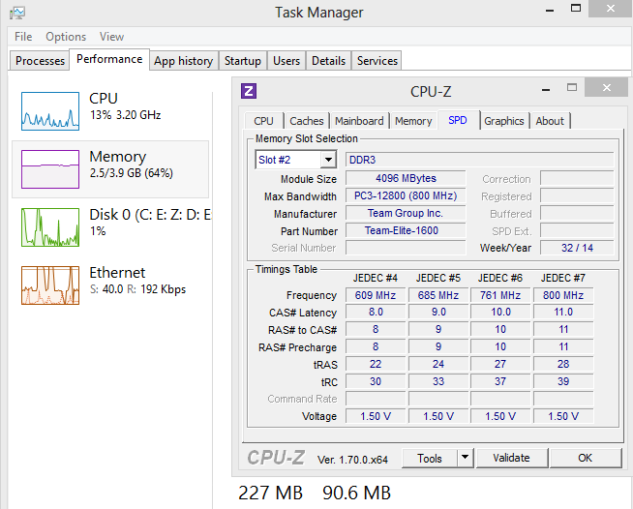The width and height of the screenshot is (633, 509).
Task: Click the Team-Elite-1600 part number value
Action: (x=406, y=230)
